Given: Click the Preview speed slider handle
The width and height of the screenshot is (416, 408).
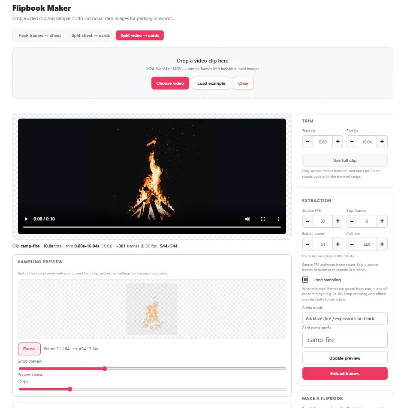Looking at the screenshot, I should (x=70, y=389).
